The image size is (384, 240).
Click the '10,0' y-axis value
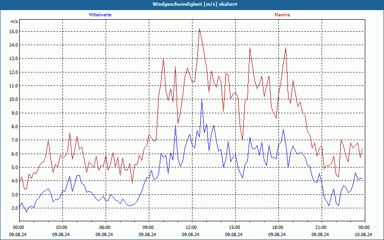click(13, 99)
